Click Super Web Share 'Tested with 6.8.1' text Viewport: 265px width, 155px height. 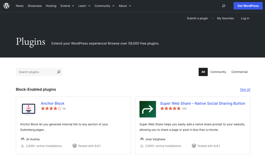click(208, 146)
